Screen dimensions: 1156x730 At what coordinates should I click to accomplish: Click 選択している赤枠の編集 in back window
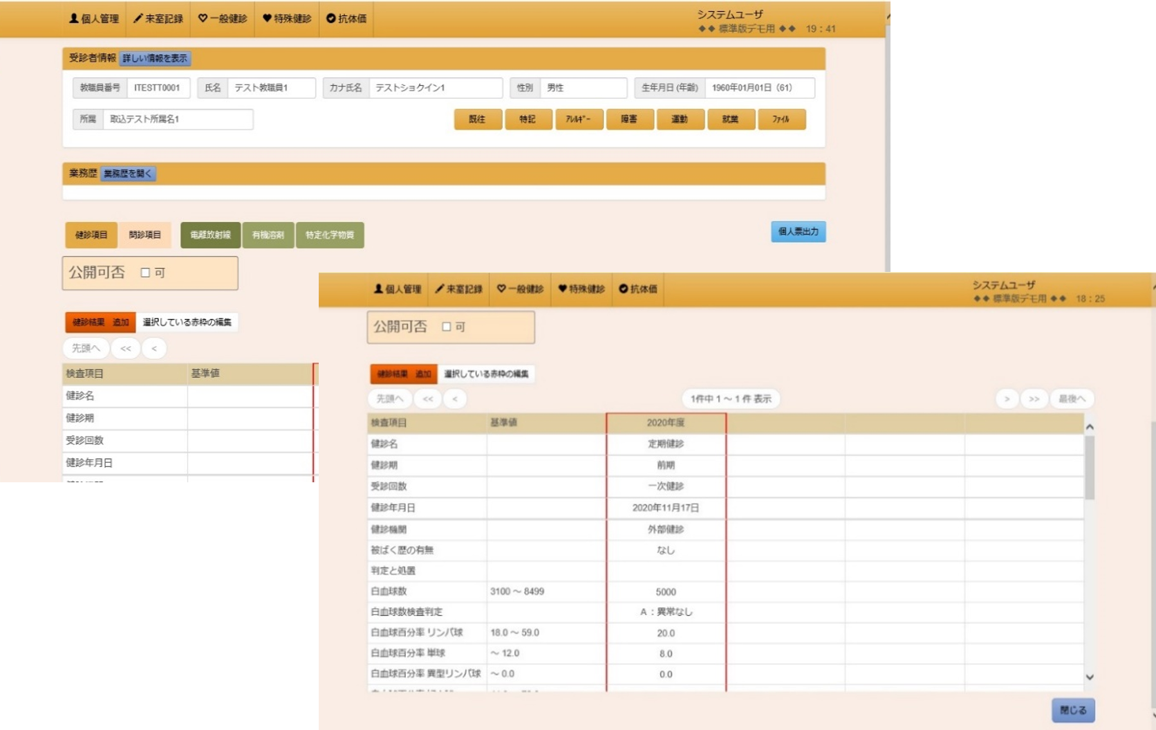click(187, 322)
